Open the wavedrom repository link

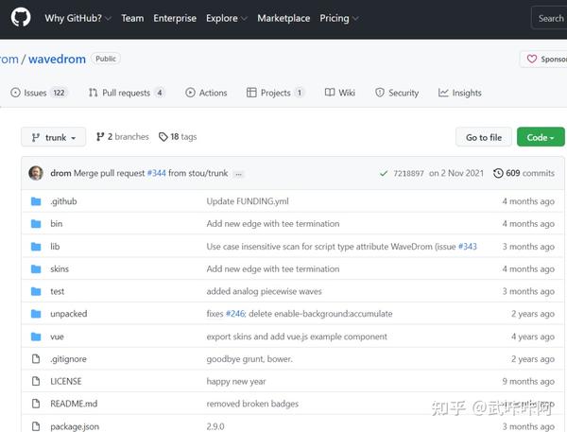tap(58, 59)
